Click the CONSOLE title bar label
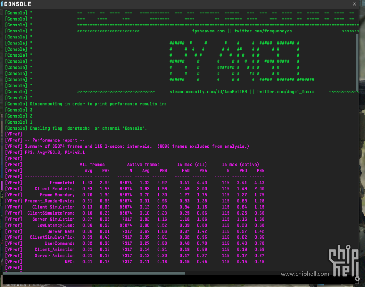This screenshot has height=287, width=365. pos(17,4)
